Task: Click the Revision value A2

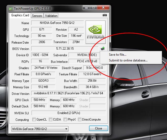Action: (76, 29)
